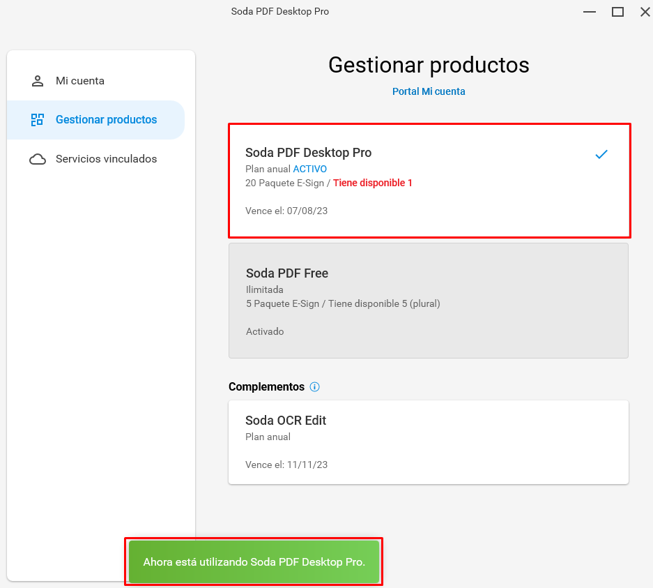Maximize the Soda PDF window
The height and width of the screenshot is (588, 653).
617,12
